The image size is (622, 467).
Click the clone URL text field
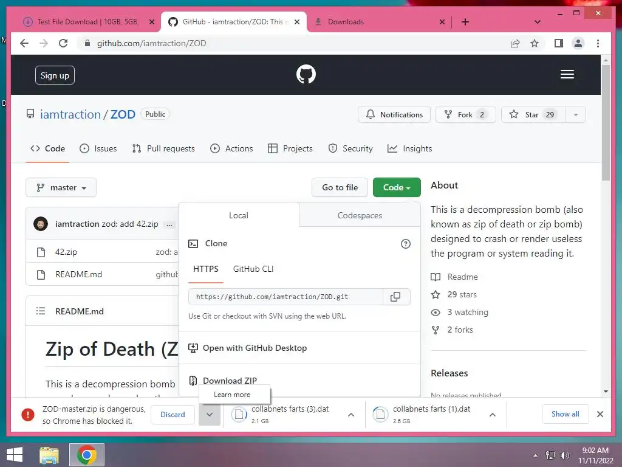pos(285,297)
